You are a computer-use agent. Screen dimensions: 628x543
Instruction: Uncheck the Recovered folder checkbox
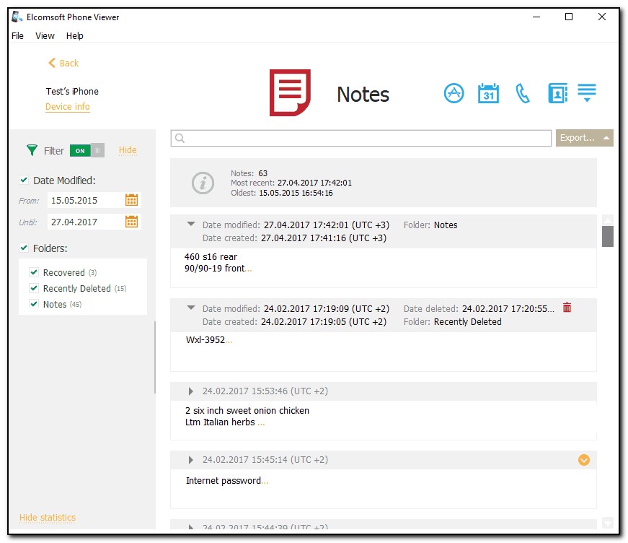pyautogui.click(x=34, y=272)
